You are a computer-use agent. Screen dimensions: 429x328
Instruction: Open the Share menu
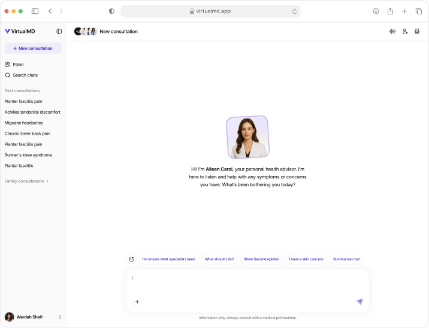pyautogui.click(x=390, y=11)
